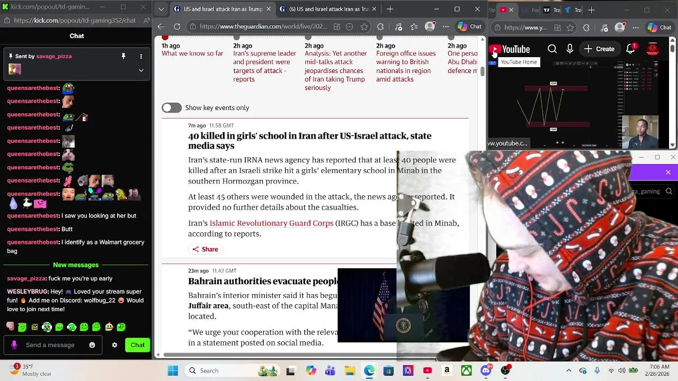678x381 pixels.
Task: Start YouTube voice search with microphone icon
Action: tap(570, 49)
